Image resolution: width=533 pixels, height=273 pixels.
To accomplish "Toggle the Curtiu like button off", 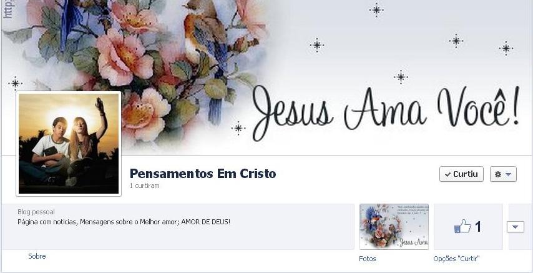I will (x=461, y=174).
